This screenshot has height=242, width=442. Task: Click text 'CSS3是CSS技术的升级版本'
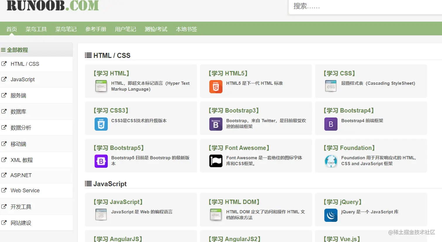point(139,121)
